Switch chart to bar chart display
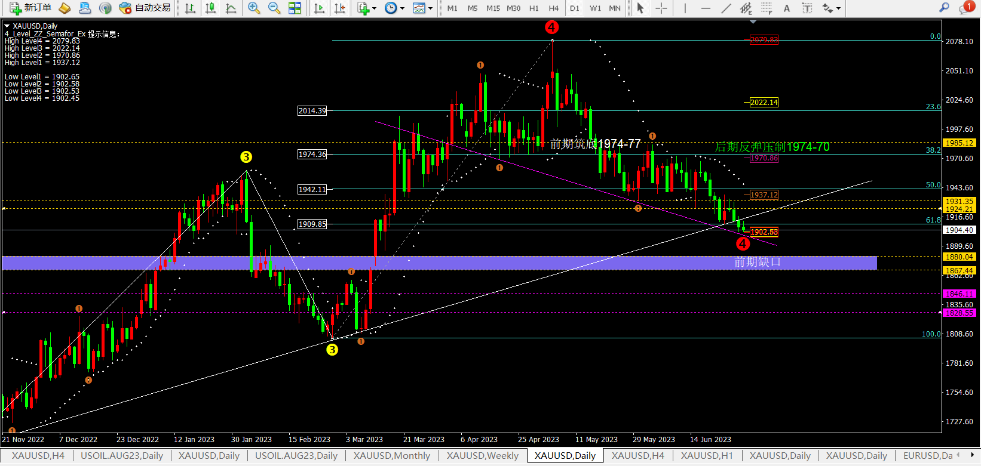This screenshot has width=981, height=466. pyautogui.click(x=190, y=8)
